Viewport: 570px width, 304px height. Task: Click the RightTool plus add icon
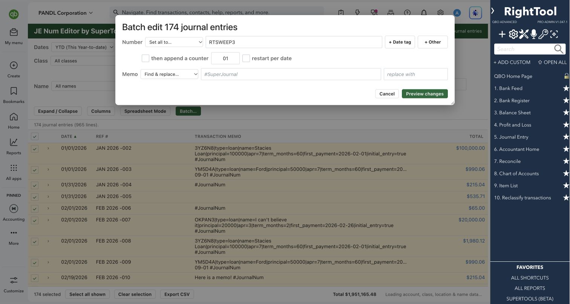502,35
